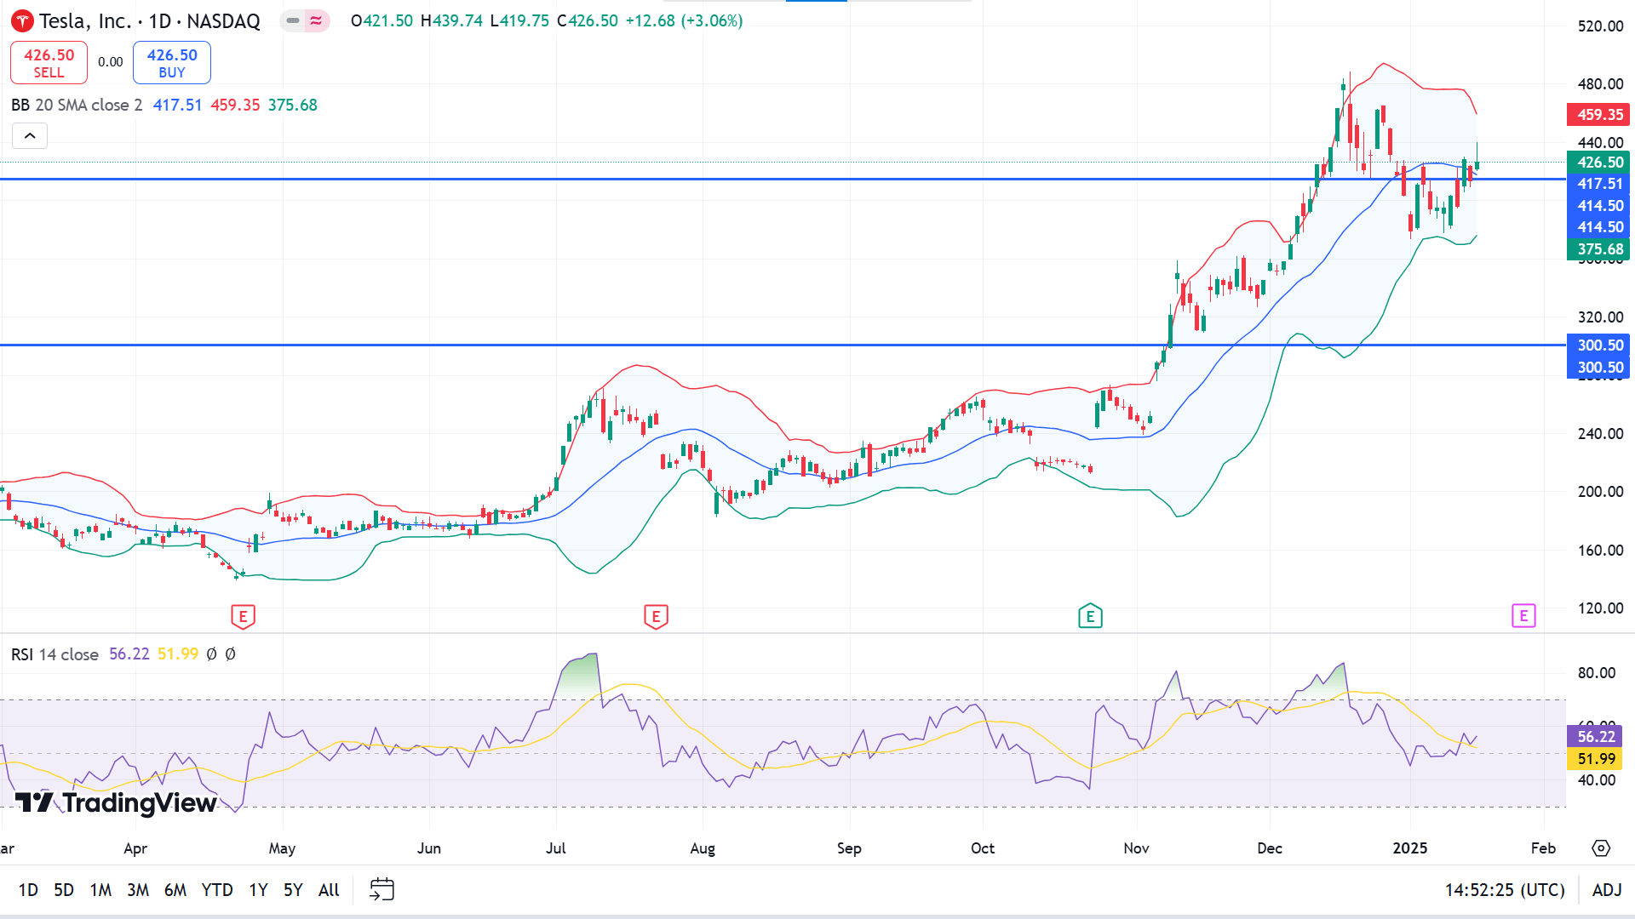The width and height of the screenshot is (1635, 919).
Task: Click the delayed data status icon
Action: [x=293, y=20]
